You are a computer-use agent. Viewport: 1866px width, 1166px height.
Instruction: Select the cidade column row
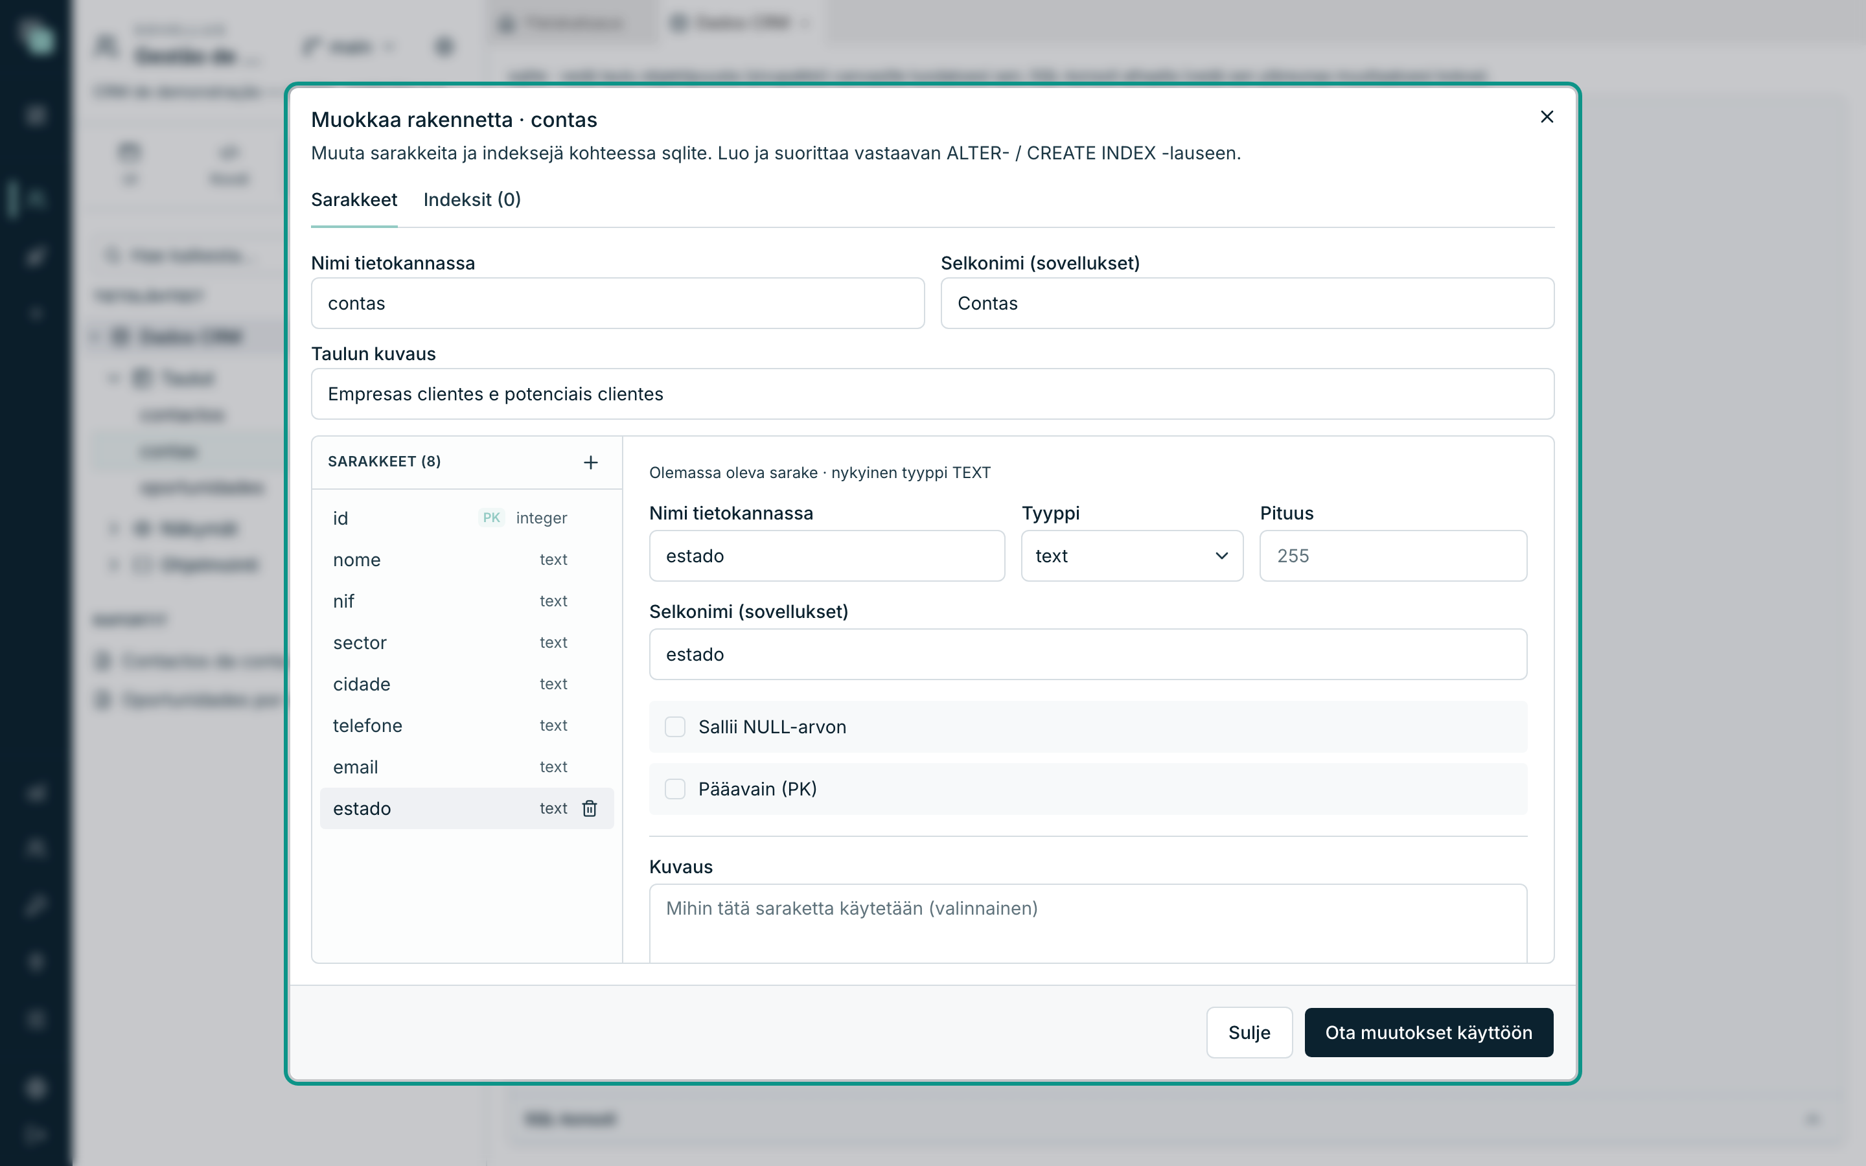[466, 684]
